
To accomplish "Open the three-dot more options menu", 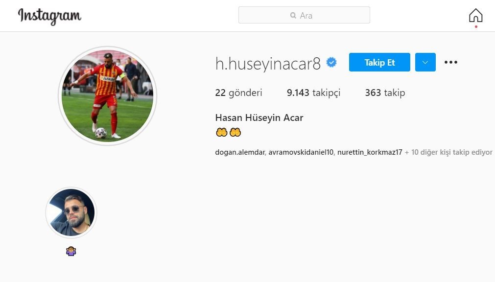I will click(450, 62).
